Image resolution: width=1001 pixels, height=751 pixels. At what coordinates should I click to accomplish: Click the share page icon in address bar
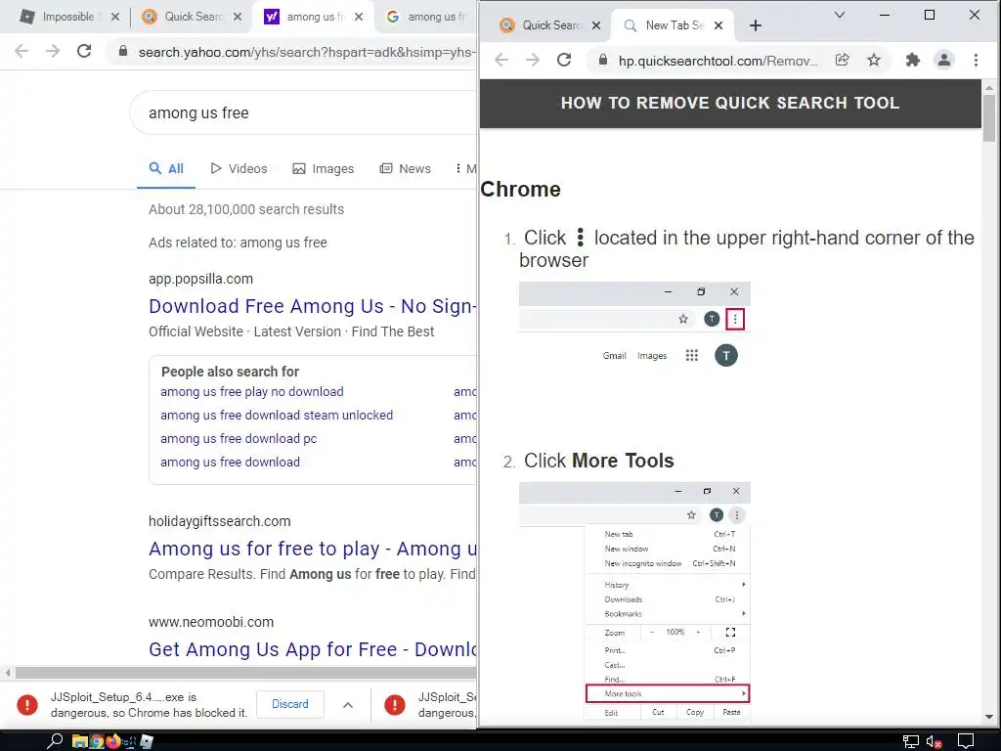(842, 60)
